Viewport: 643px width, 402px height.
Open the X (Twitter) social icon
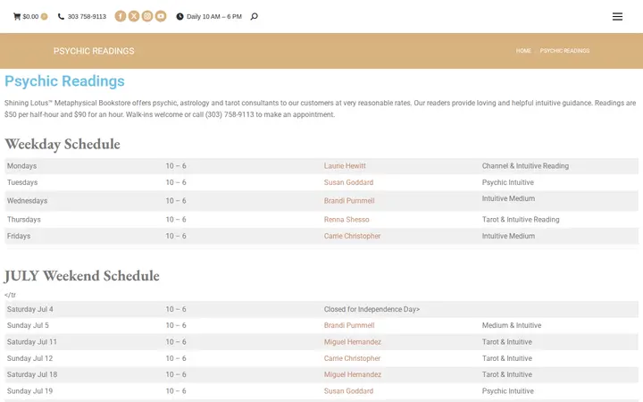[134, 16]
